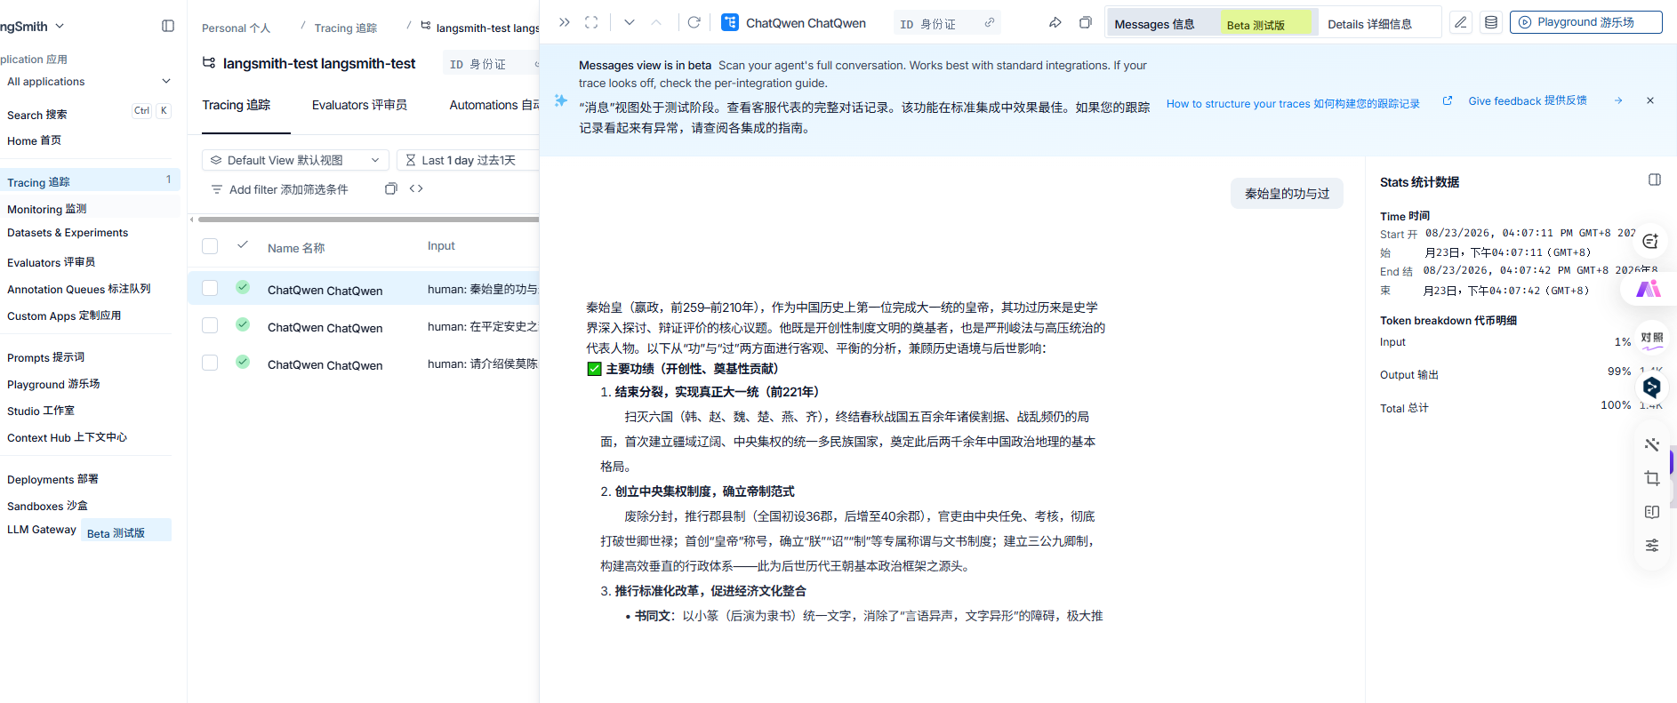The height and width of the screenshot is (703, 1677).
Task: Open Studio 工作室 in sidebar
Action: point(41,411)
